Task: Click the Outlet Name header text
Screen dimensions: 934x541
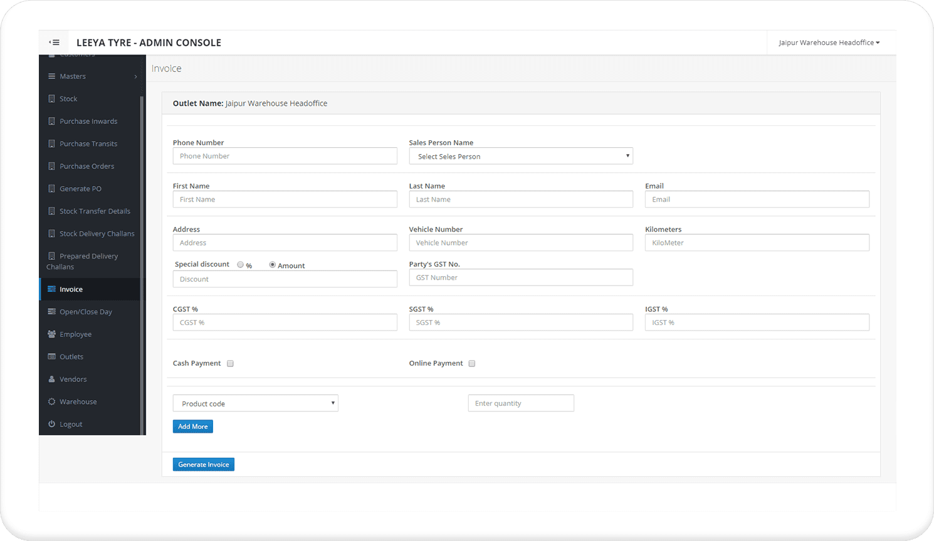Action: pos(250,103)
